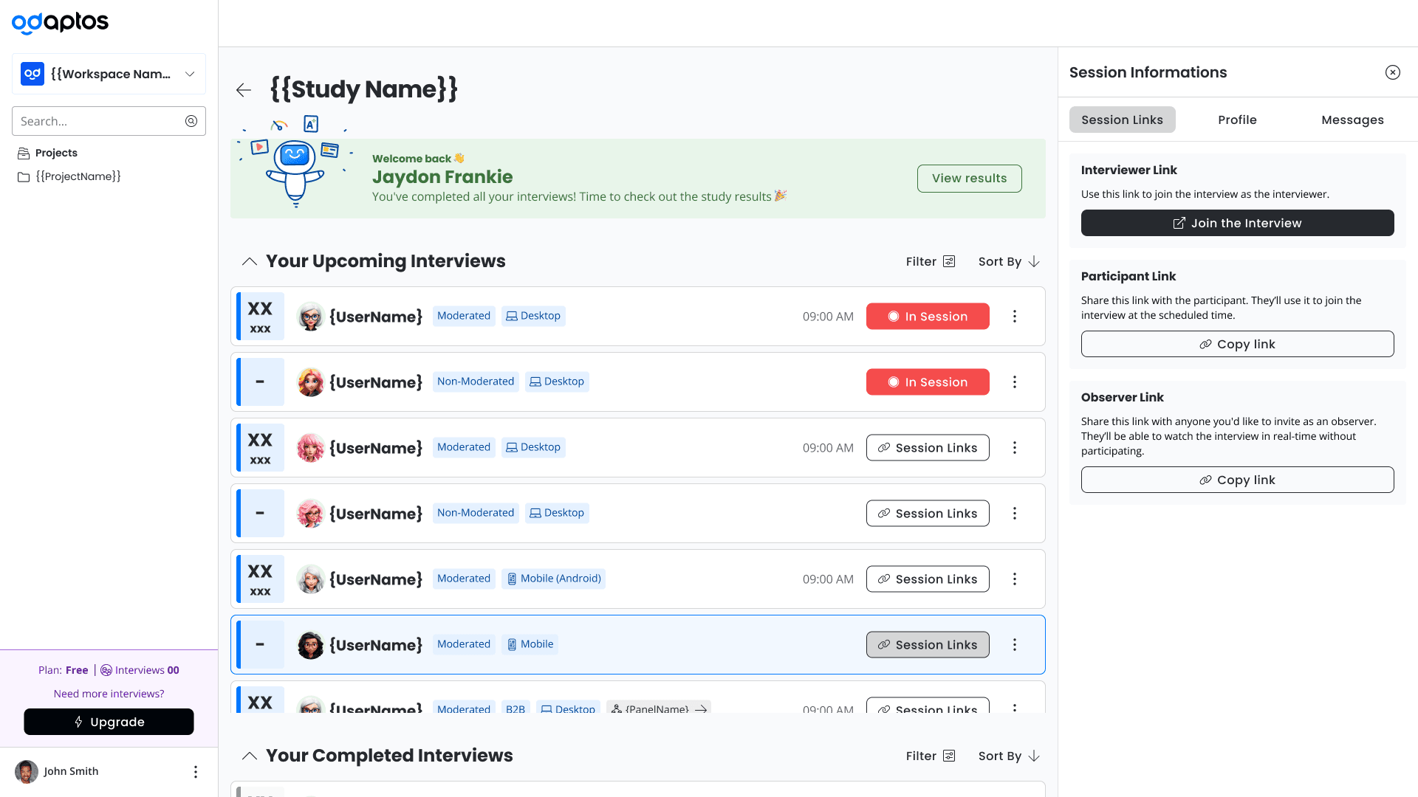
Task: Select the {{ProjectName}} folder
Action: click(x=69, y=176)
